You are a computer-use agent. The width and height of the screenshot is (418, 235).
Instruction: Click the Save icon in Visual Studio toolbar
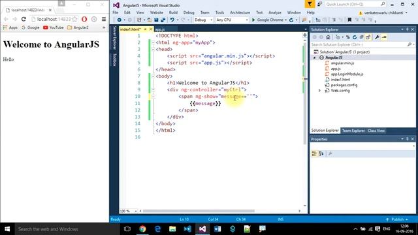(157, 20)
